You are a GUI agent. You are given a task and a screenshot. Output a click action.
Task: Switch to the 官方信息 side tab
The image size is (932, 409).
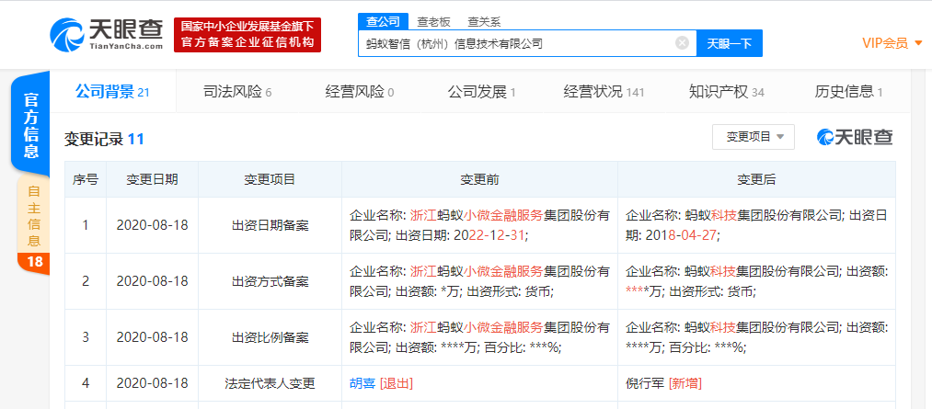click(30, 125)
